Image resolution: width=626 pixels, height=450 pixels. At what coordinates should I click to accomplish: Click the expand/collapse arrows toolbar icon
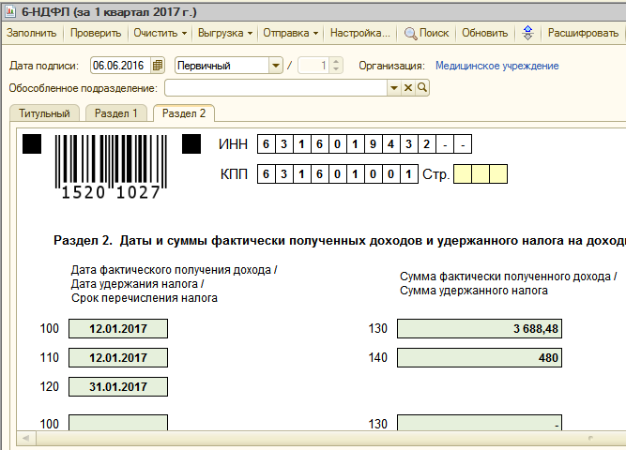click(527, 33)
